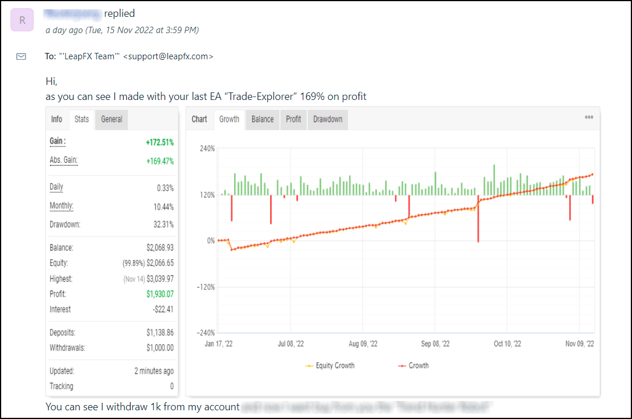632x419 pixels.
Task: Click the Abs. Gain label
Action: 63,160
